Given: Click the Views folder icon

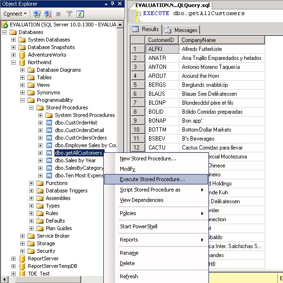Looking at the screenshot, I should (x=31, y=85).
